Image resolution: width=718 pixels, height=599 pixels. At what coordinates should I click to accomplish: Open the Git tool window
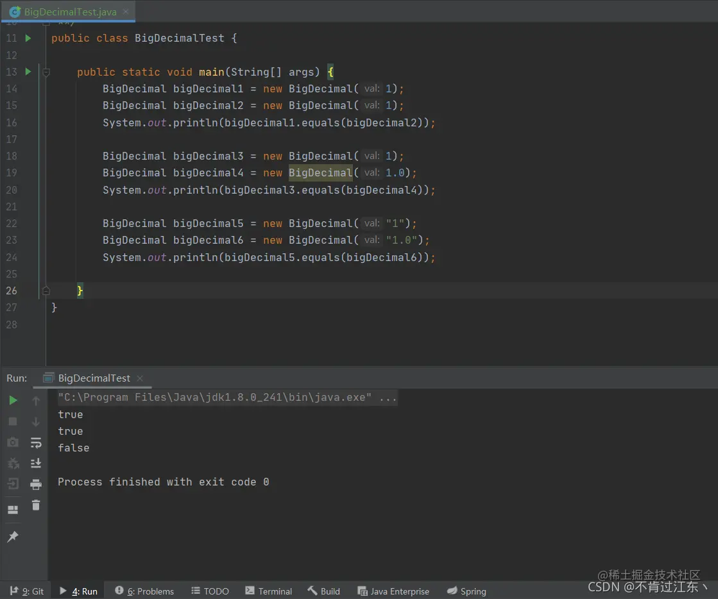coord(27,591)
